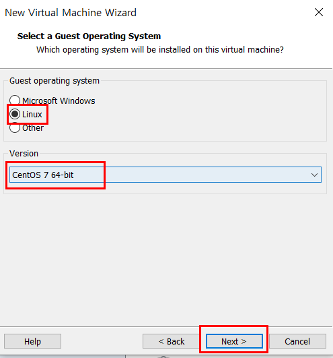This screenshot has width=333, height=358.
Task: Click the Next > button
Action: click(234, 341)
